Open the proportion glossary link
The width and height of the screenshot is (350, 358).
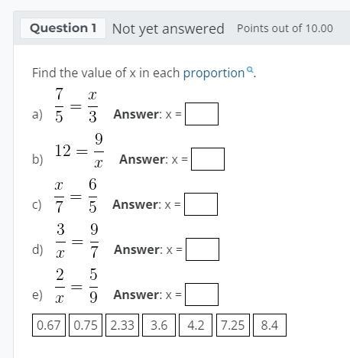tap(214, 73)
